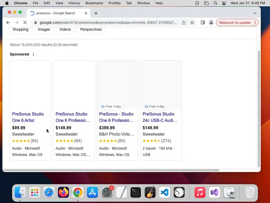Open Clock app from the dock
This screenshot has height=203, width=270.
point(179,192)
